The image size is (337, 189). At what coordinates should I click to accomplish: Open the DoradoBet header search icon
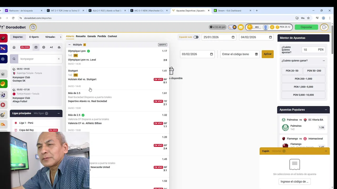33,27
